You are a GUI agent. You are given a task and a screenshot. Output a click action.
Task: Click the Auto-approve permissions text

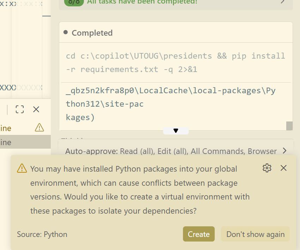[x=171, y=151]
